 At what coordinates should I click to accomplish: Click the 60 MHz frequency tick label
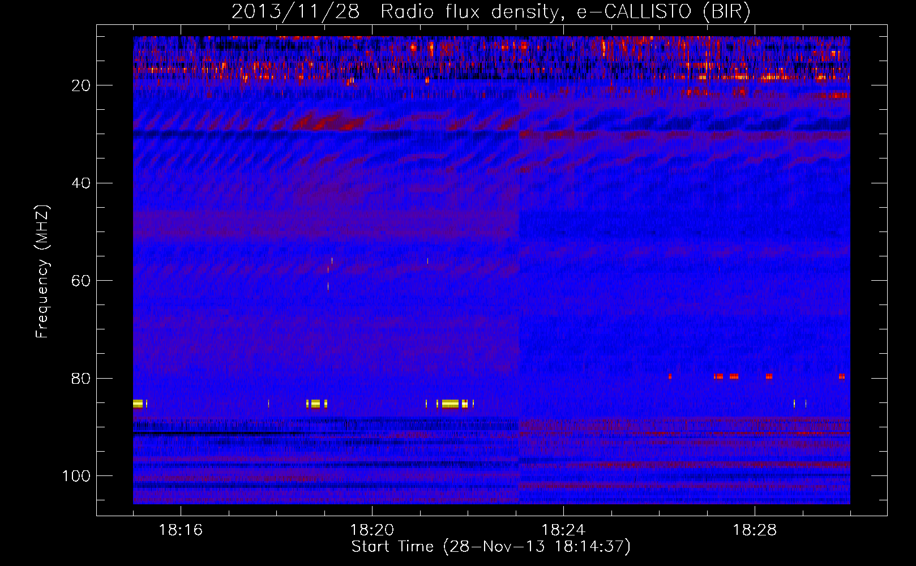pyautogui.click(x=82, y=281)
